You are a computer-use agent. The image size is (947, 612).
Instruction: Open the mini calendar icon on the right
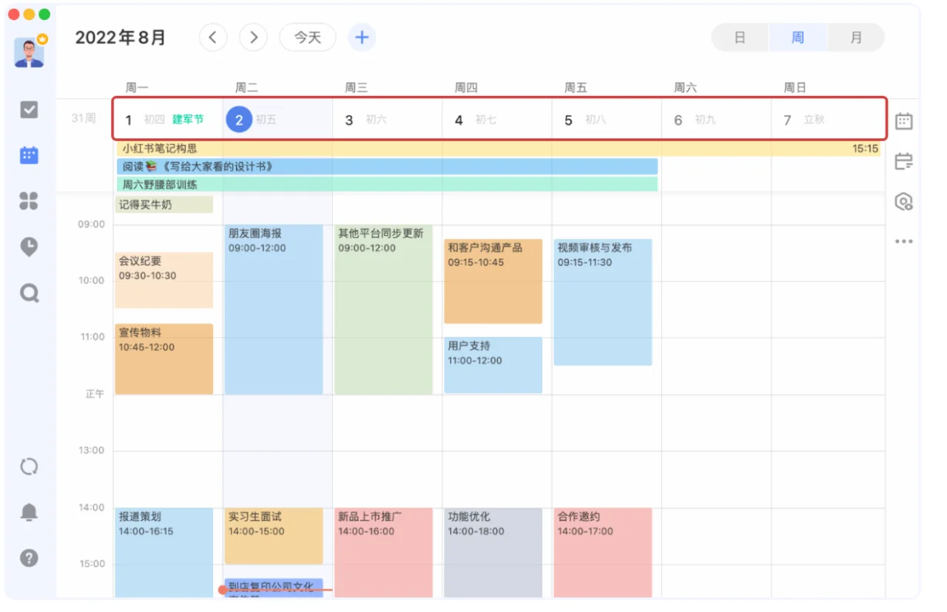pos(903,120)
